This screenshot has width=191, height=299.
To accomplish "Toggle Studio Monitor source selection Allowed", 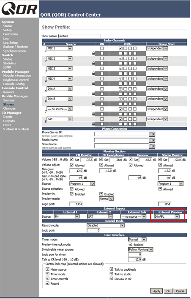I will [x=160, y=189].
